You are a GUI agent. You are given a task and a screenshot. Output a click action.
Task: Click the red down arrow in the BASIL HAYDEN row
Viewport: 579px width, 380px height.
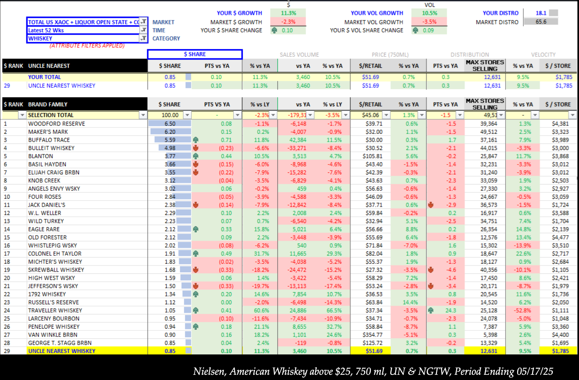point(196,164)
